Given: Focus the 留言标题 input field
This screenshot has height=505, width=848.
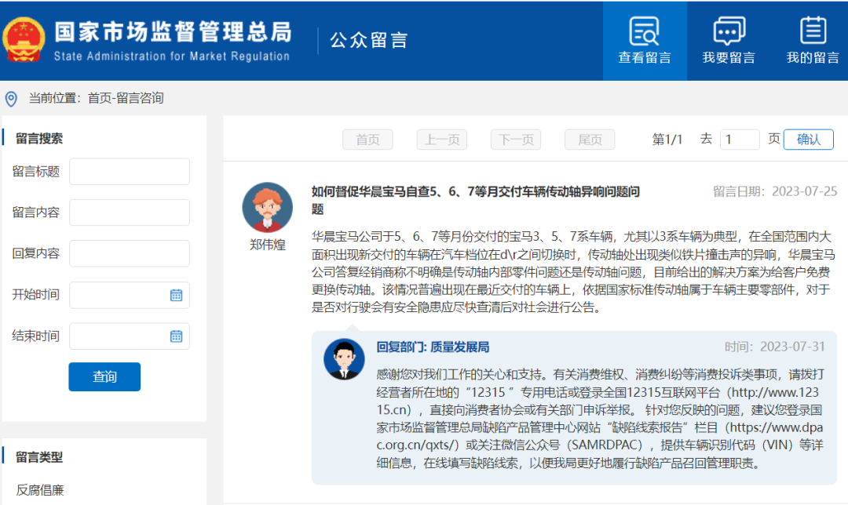Looking at the screenshot, I should [x=130, y=171].
